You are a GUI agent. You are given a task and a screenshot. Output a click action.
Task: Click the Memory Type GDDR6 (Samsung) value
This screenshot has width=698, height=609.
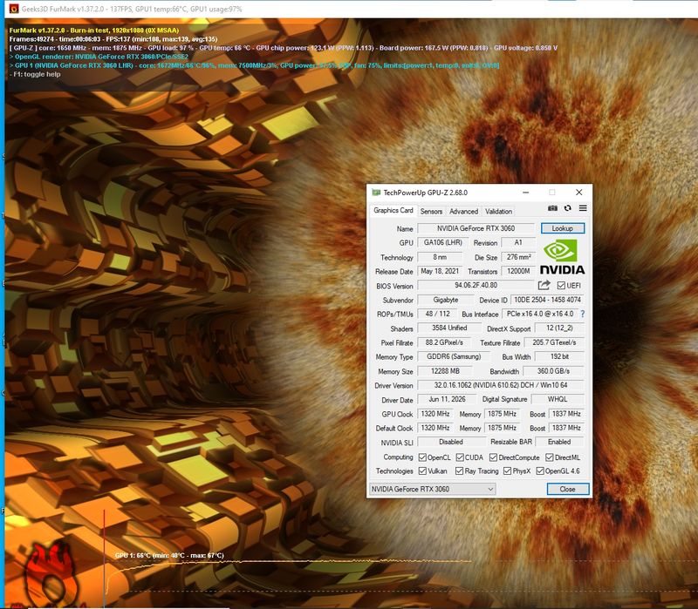[454, 356]
